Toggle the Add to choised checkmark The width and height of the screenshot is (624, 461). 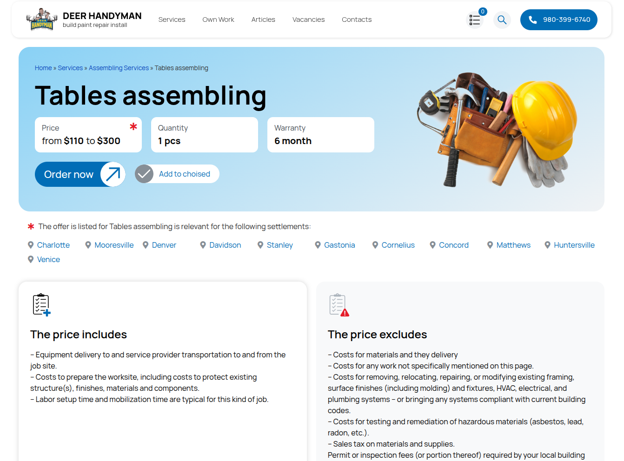pyautogui.click(x=144, y=174)
